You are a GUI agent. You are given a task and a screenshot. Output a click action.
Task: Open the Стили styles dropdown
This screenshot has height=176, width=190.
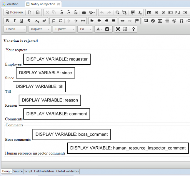coord(15,29)
